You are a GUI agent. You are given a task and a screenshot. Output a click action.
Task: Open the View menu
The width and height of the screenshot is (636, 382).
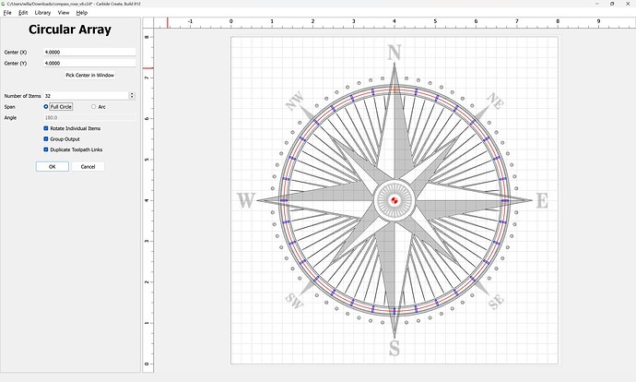(x=64, y=13)
